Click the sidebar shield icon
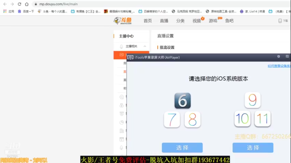This screenshot has width=291, height=163. pyautogui.click(x=121, y=114)
